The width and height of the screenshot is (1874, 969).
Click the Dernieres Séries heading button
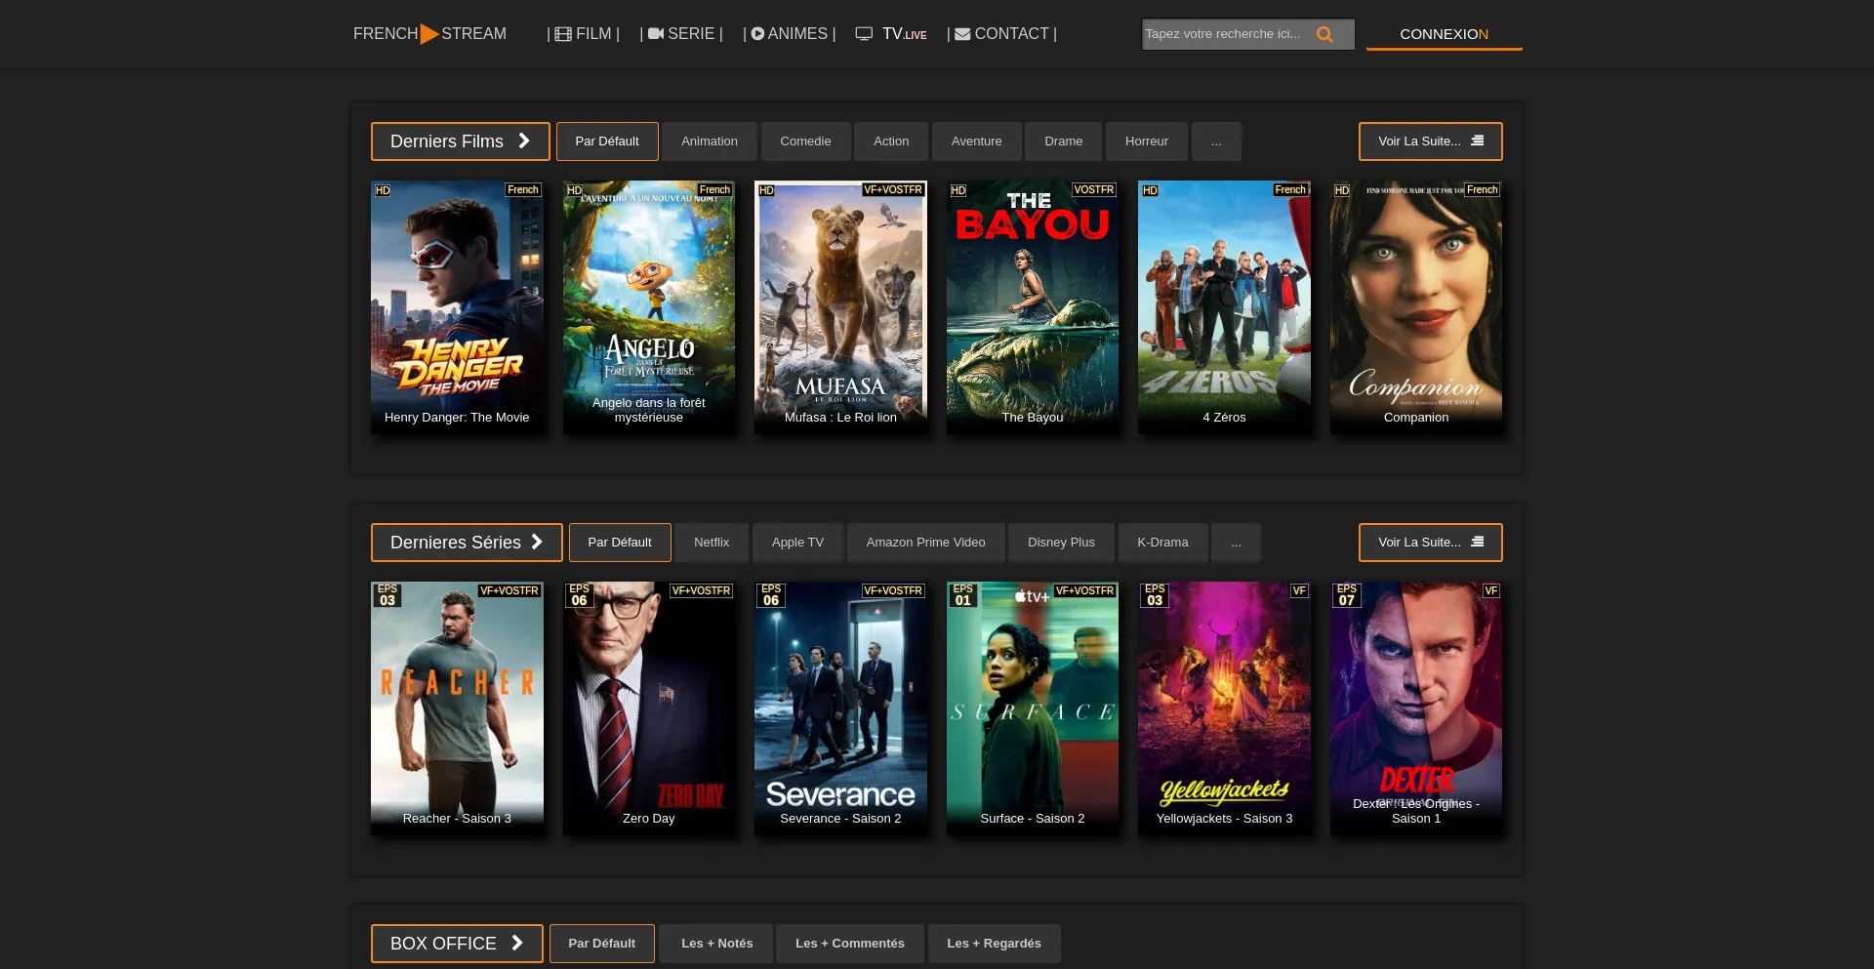[x=467, y=543]
